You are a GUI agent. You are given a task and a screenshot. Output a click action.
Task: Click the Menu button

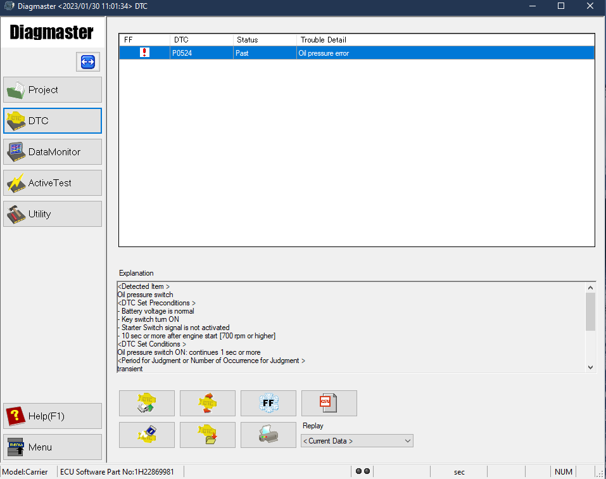point(53,447)
